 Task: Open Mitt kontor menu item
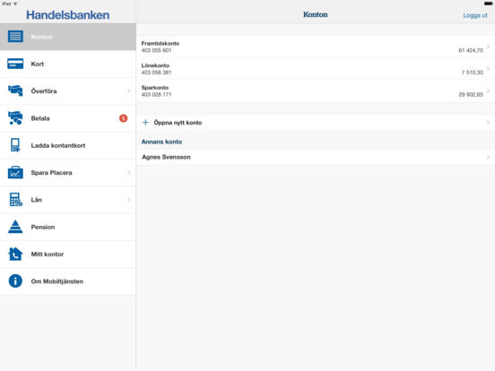pyautogui.click(x=68, y=254)
